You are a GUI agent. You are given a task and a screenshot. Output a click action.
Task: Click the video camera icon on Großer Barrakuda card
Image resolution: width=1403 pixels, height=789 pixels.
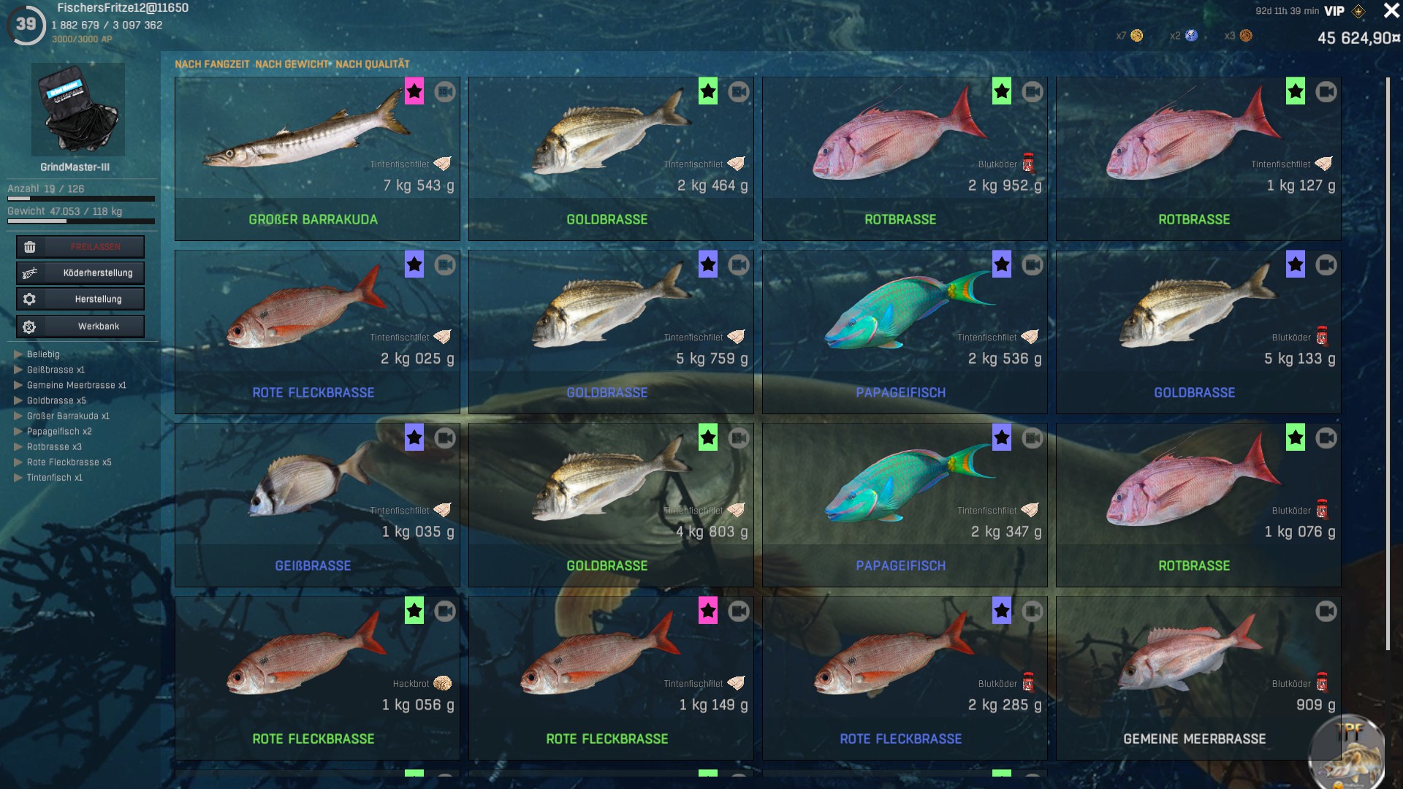445,92
